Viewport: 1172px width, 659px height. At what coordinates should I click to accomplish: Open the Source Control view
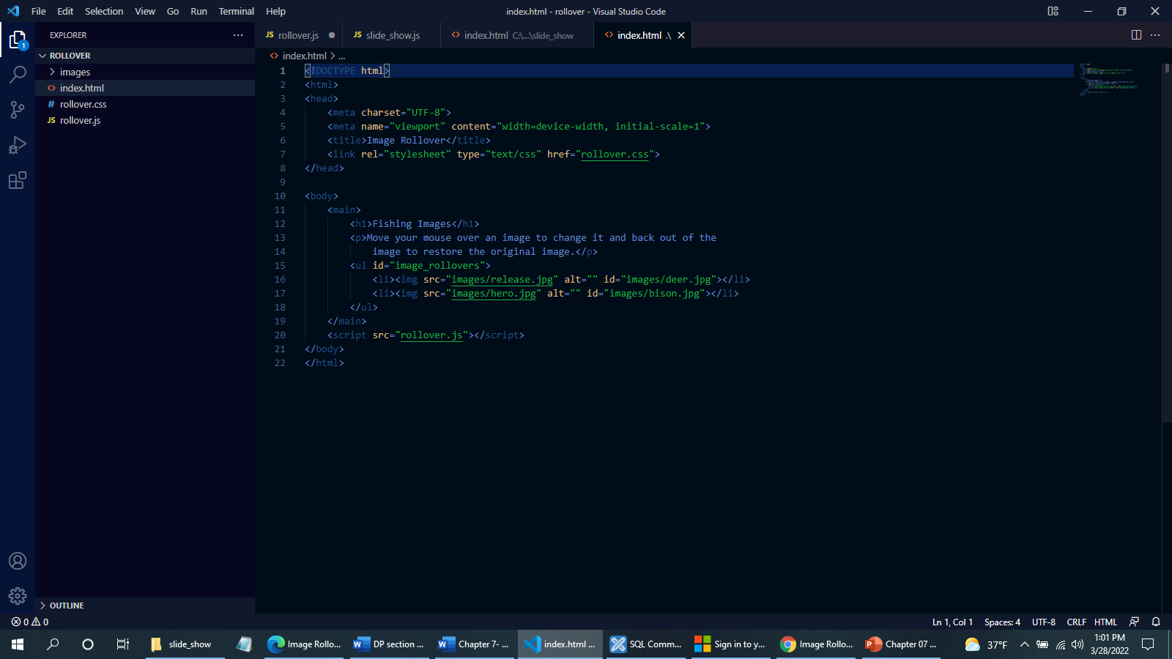(18, 109)
